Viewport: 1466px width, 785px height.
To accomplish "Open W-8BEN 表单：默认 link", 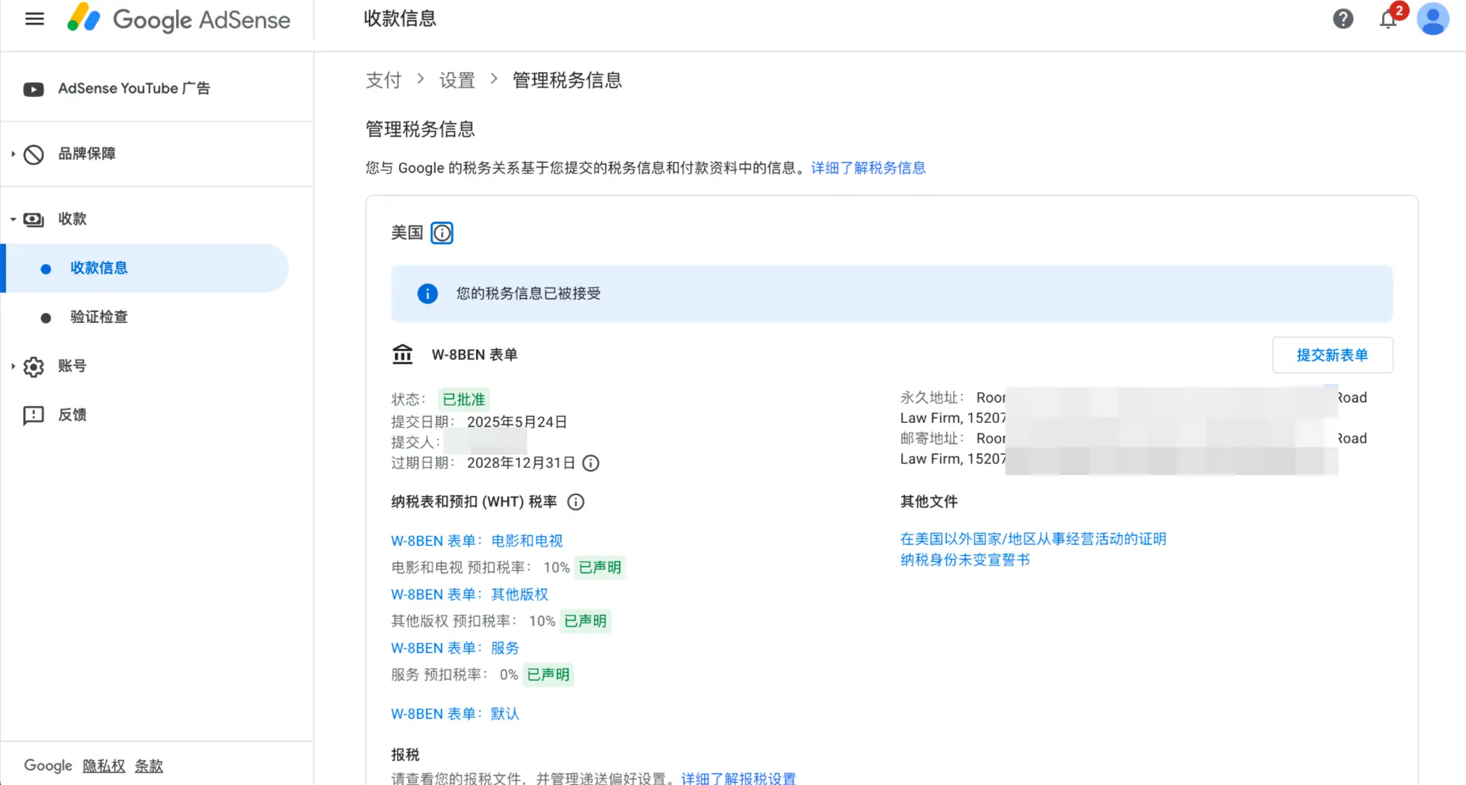I will (455, 714).
